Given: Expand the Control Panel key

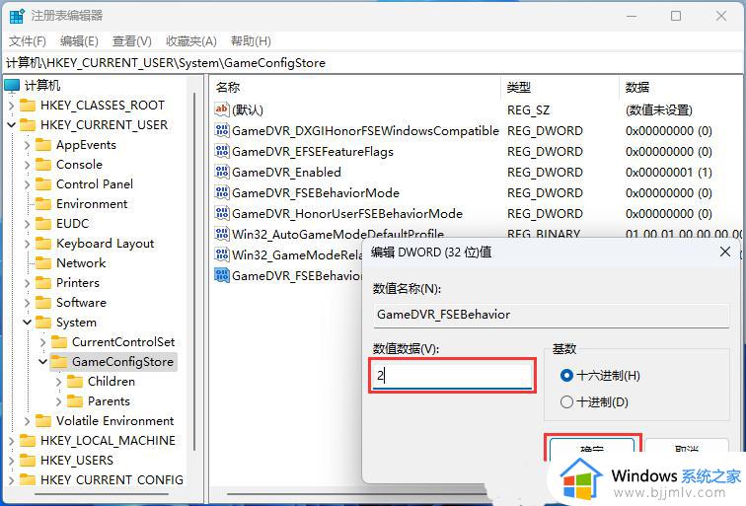Looking at the screenshot, I should (27, 184).
